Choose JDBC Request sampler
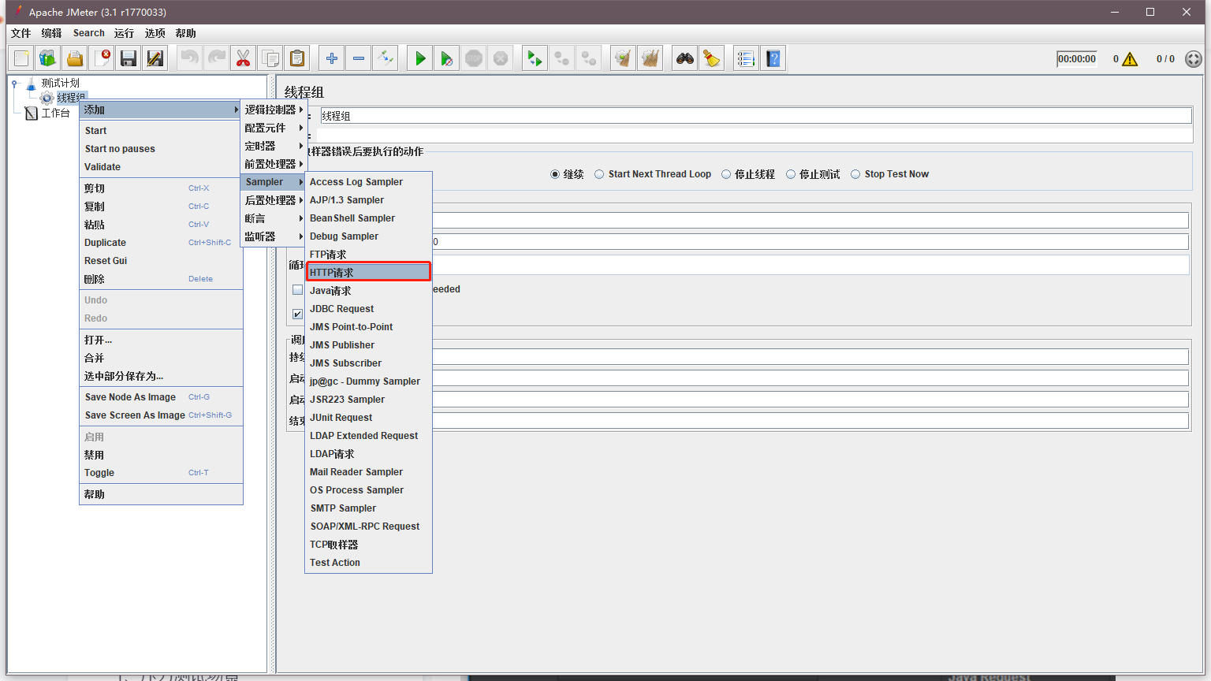This screenshot has width=1211, height=681. point(368,309)
